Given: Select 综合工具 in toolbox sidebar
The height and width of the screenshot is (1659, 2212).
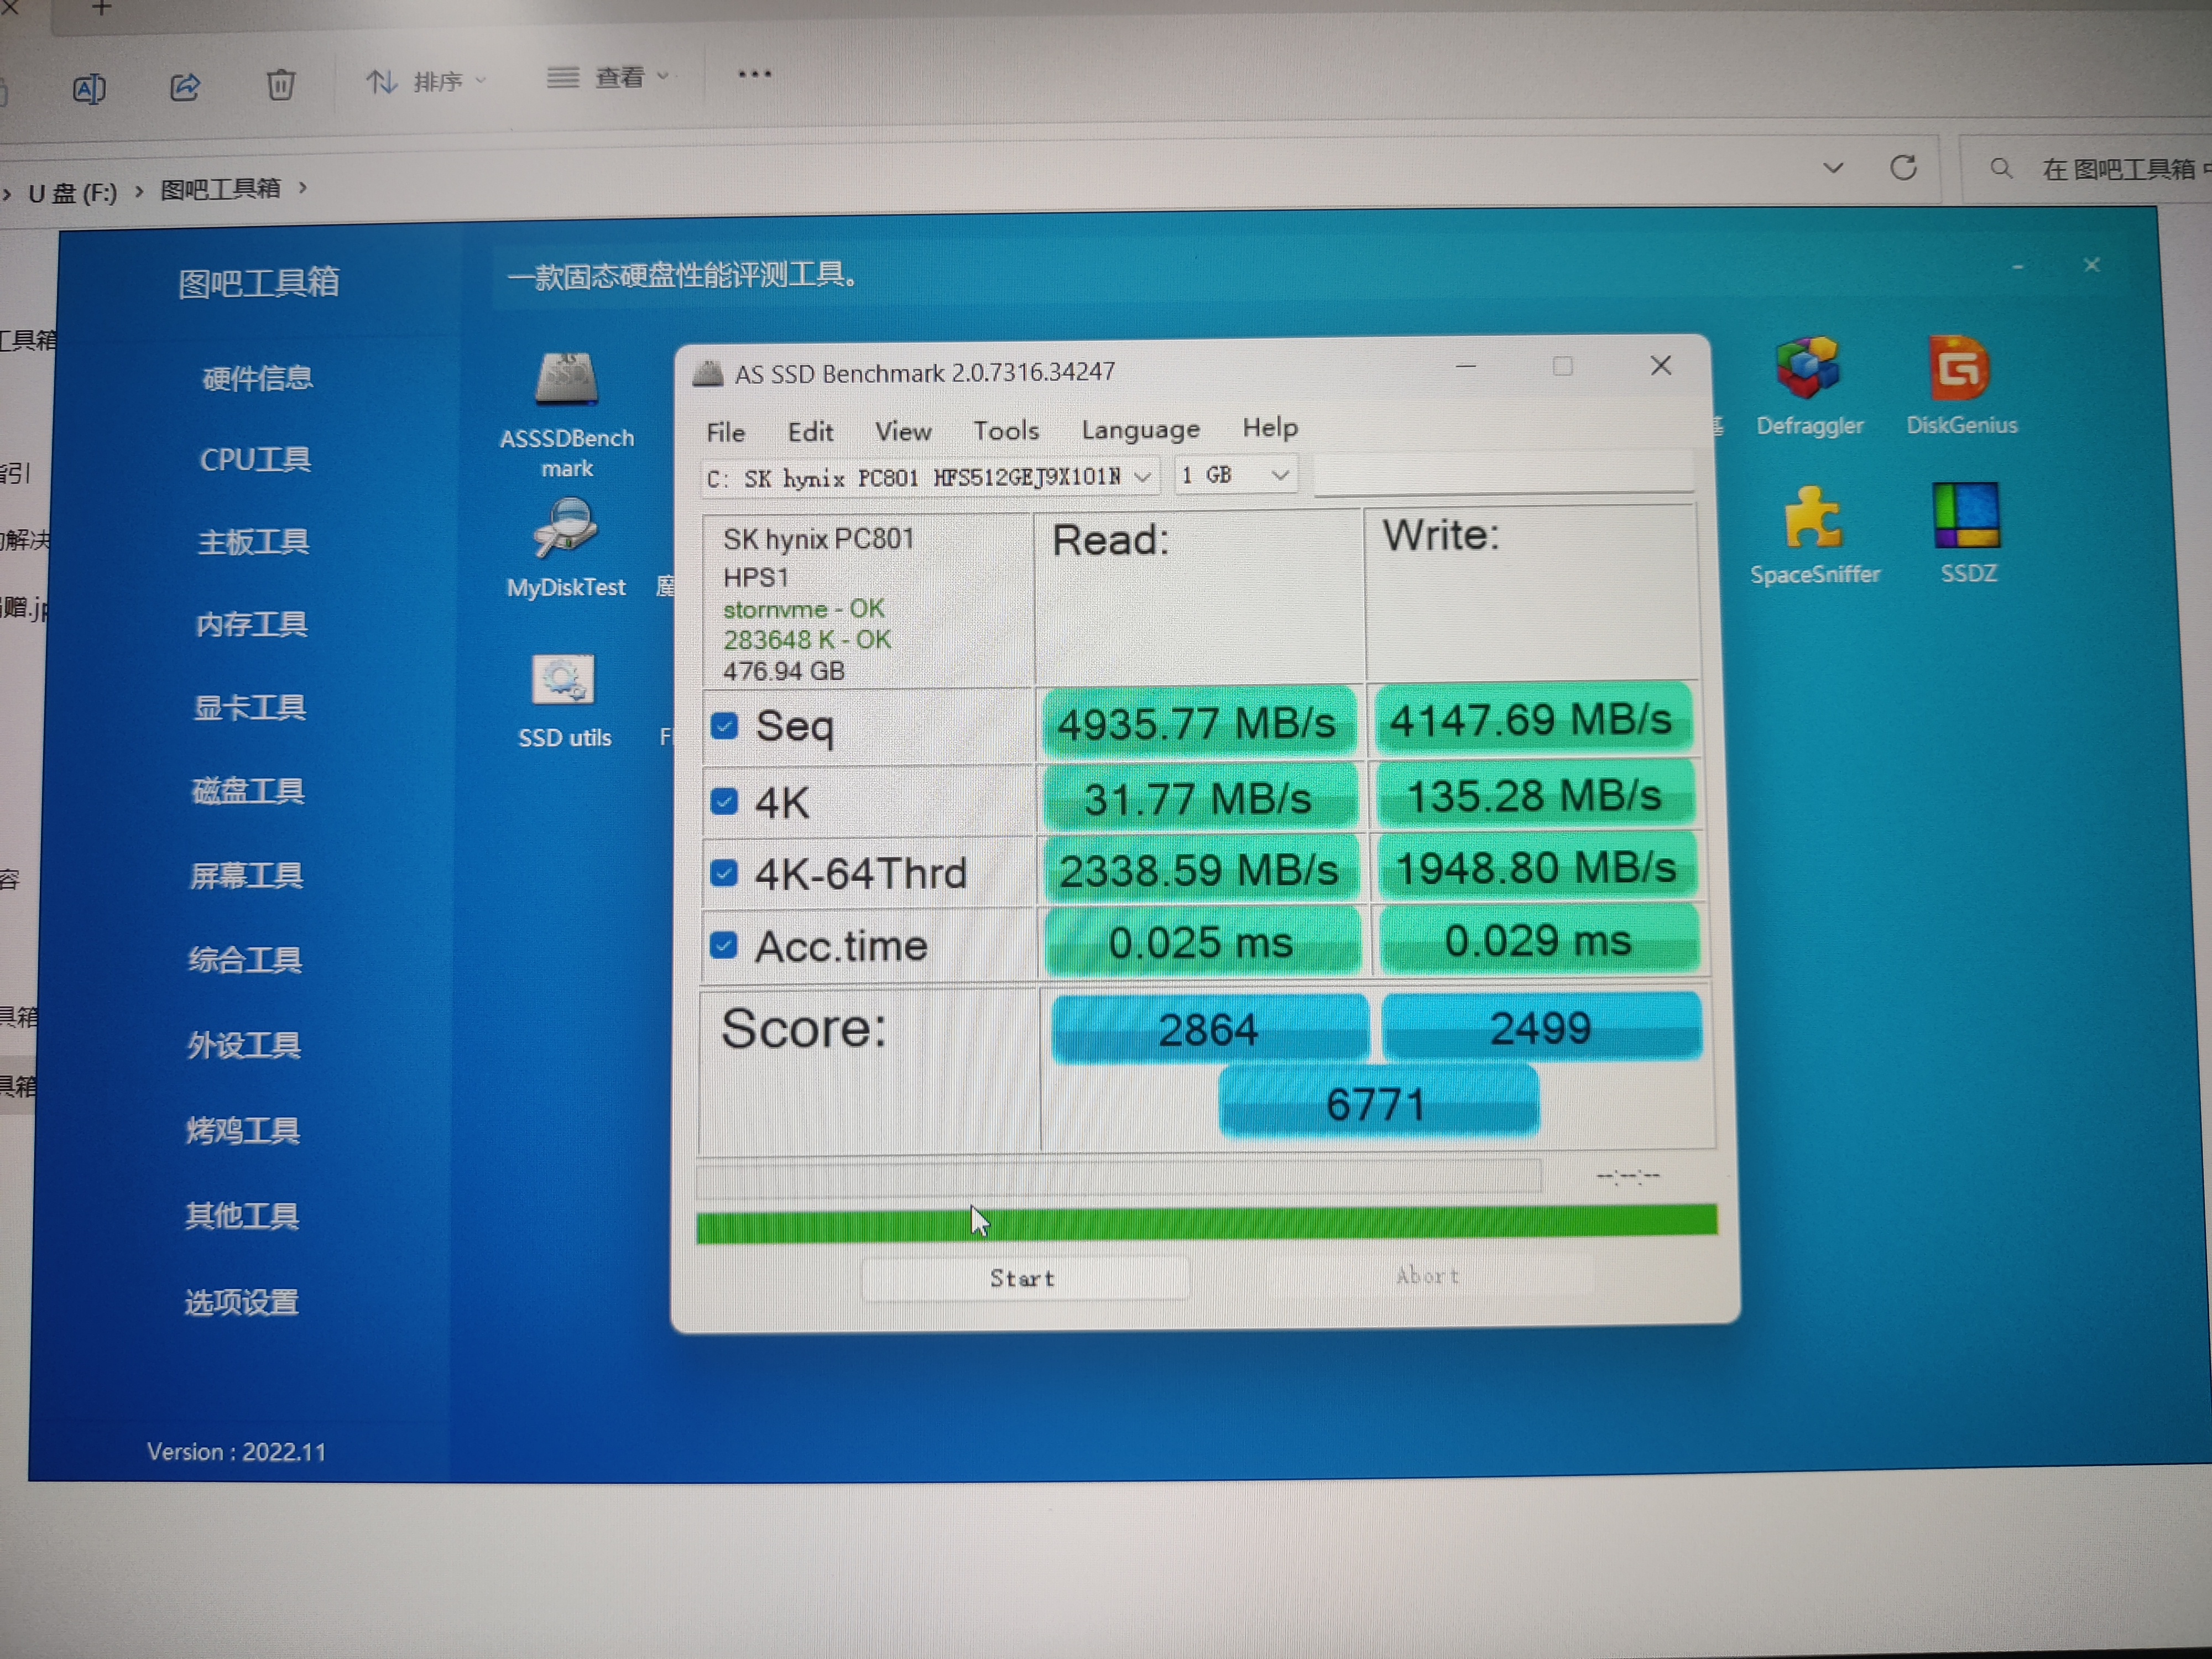Looking at the screenshot, I should [x=245, y=960].
